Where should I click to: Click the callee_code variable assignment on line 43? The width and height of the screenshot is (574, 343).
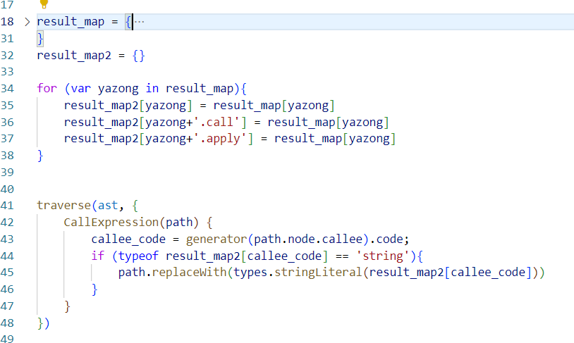point(128,239)
